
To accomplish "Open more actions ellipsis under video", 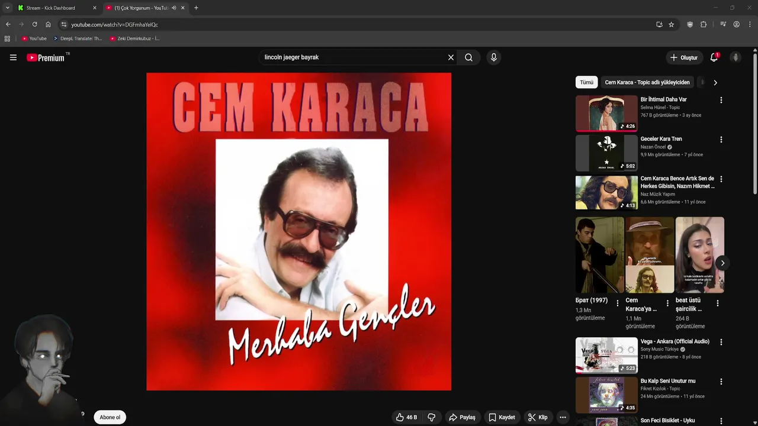I will pyautogui.click(x=563, y=417).
